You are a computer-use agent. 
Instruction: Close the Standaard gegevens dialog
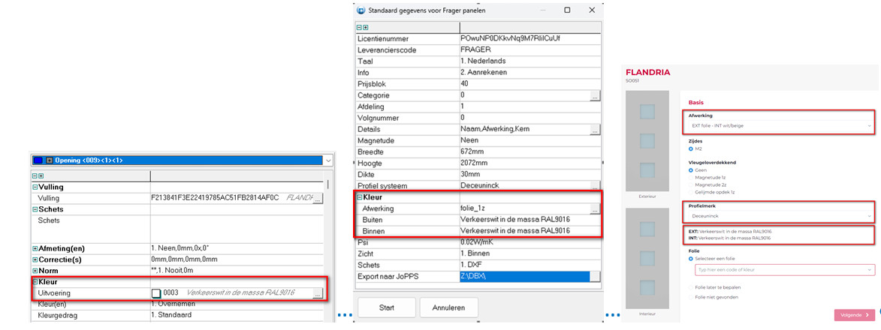592,10
